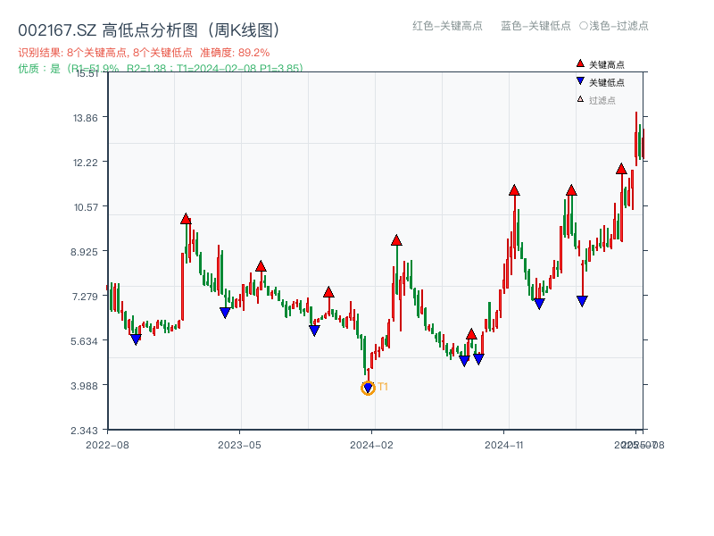Image resolution: width=714 pixels, height=536 pixels.
Task: Select the blue 关键低点 legend triangle icon
Action: (578, 80)
